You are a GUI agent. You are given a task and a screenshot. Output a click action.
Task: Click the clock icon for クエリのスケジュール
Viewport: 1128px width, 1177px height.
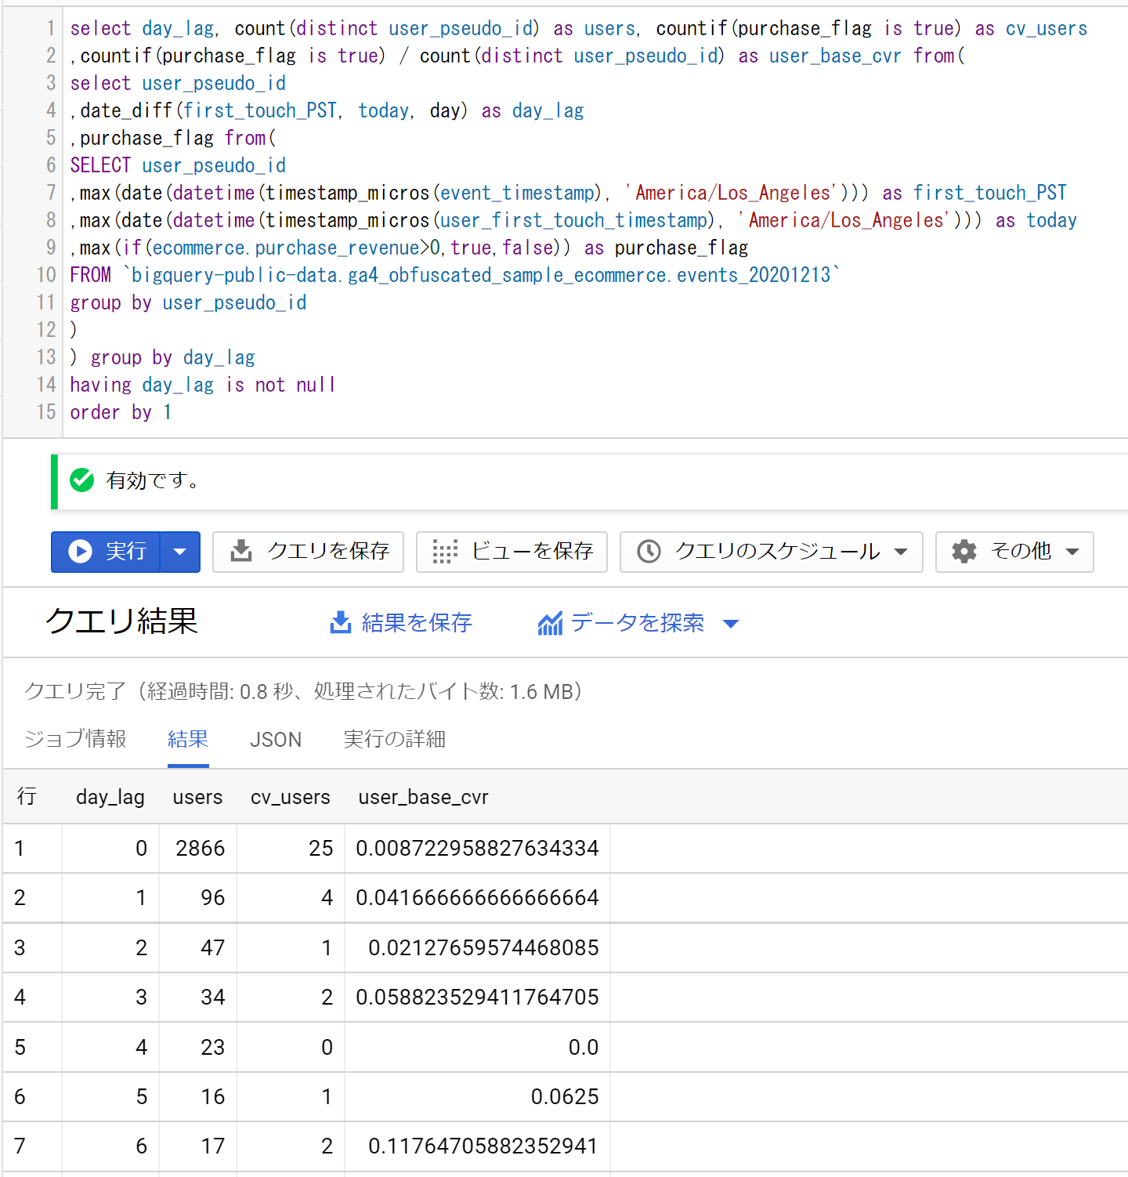pos(649,552)
